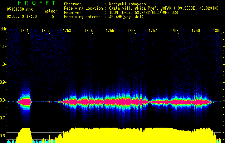225x143 pixels.
Task: Click the 1755 time marker
Action: tap(110, 31)
